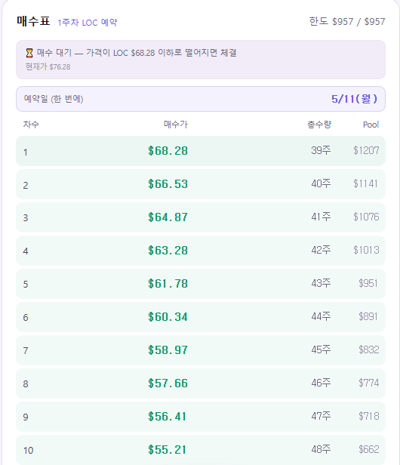The width and height of the screenshot is (400, 465).
Task: Select row 10 priced $55.21
Action: click(201, 450)
